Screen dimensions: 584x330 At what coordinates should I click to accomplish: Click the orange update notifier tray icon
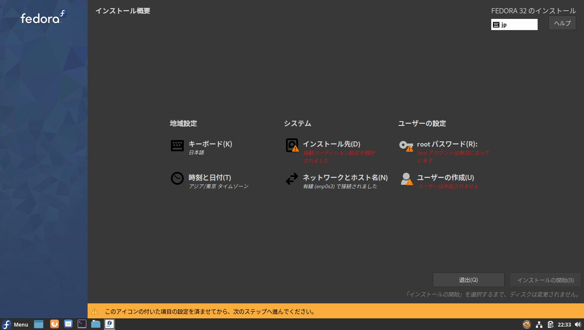(527, 324)
